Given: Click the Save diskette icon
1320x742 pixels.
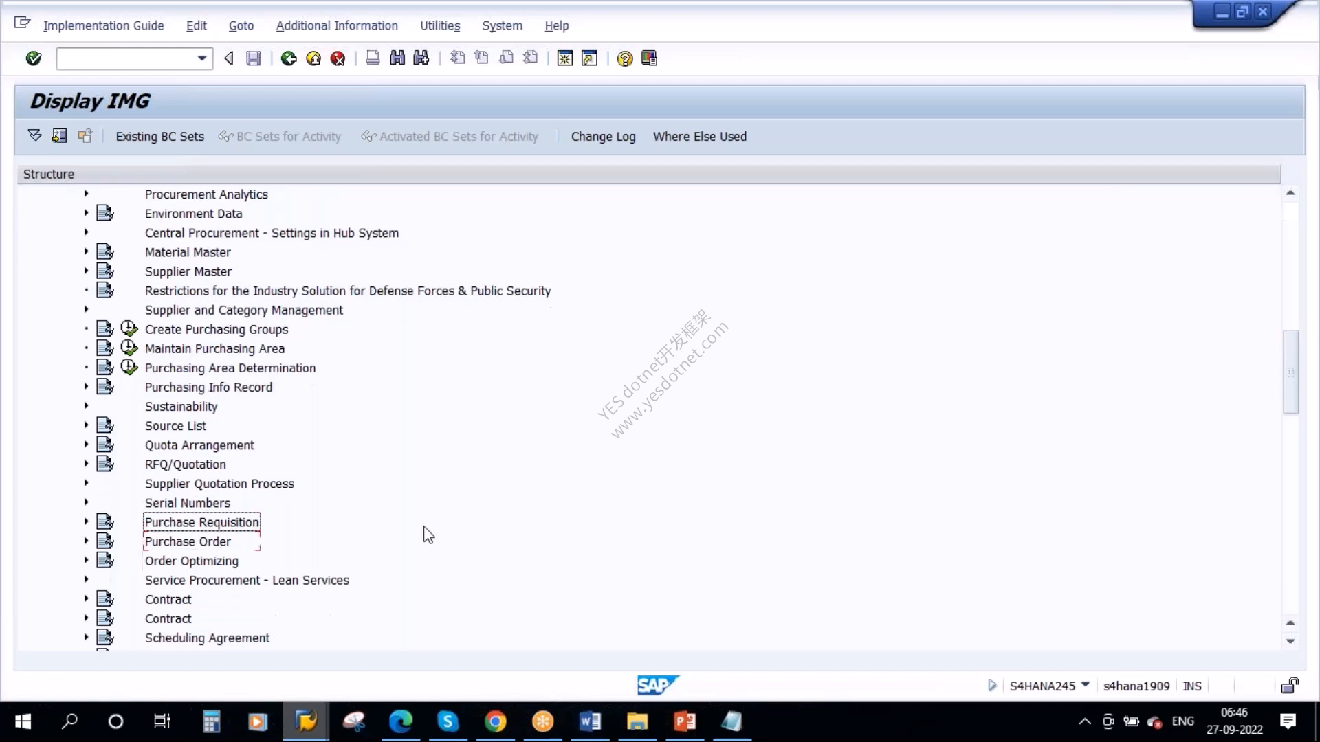Looking at the screenshot, I should click(x=254, y=58).
